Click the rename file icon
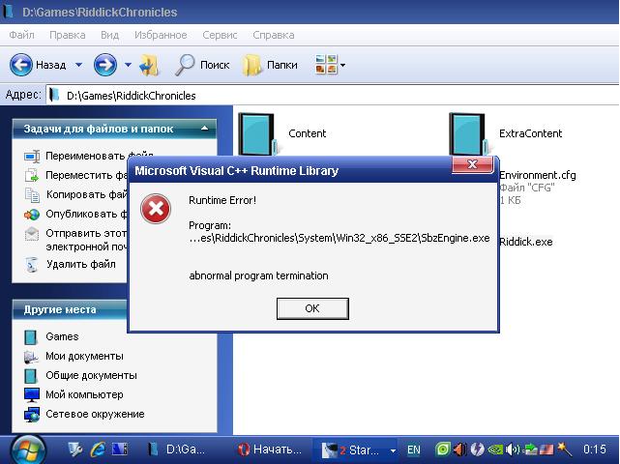The width and height of the screenshot is (620, 464). [32, 156]
